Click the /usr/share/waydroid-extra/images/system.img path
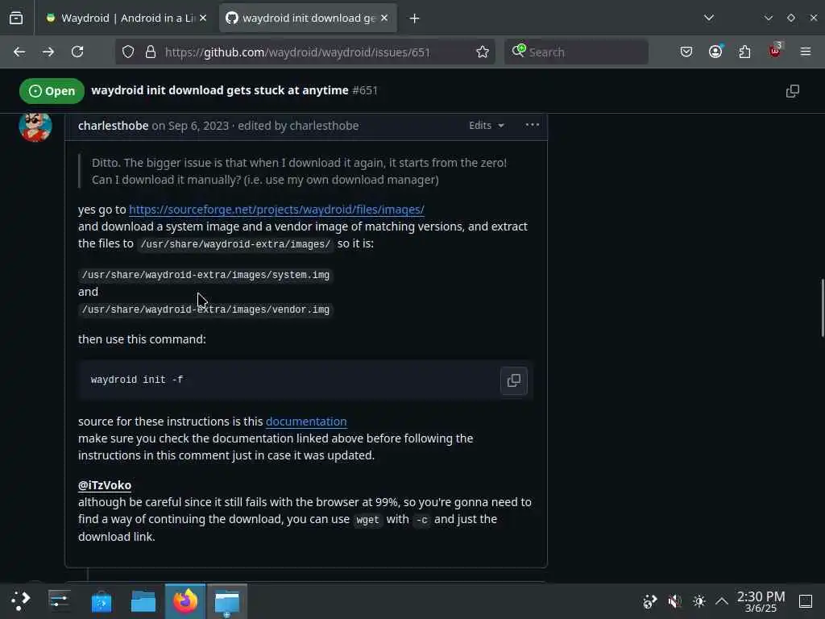Viewport: 825px width, 619px height. click(205, 275)
